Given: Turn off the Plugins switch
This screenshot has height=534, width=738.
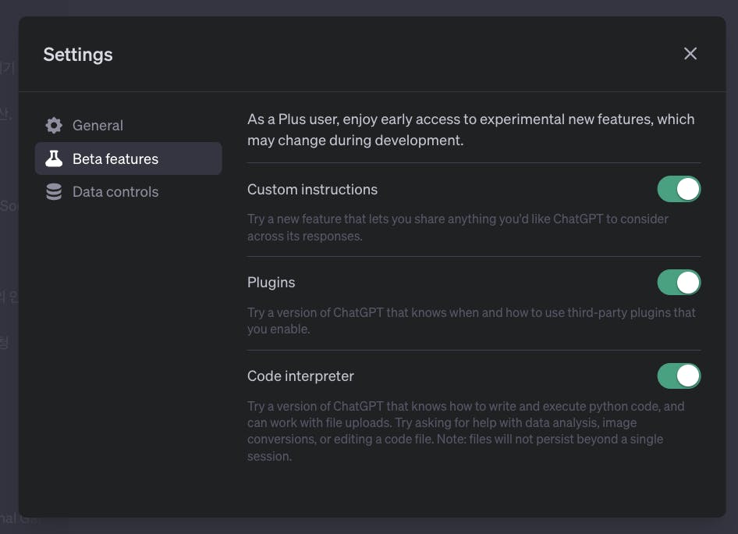Looking at the screenshot, I should coord(679,283).
